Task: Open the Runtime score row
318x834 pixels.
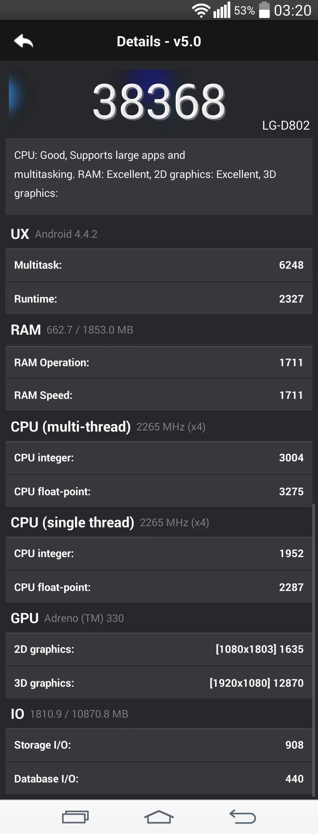Action: [159, 298]
